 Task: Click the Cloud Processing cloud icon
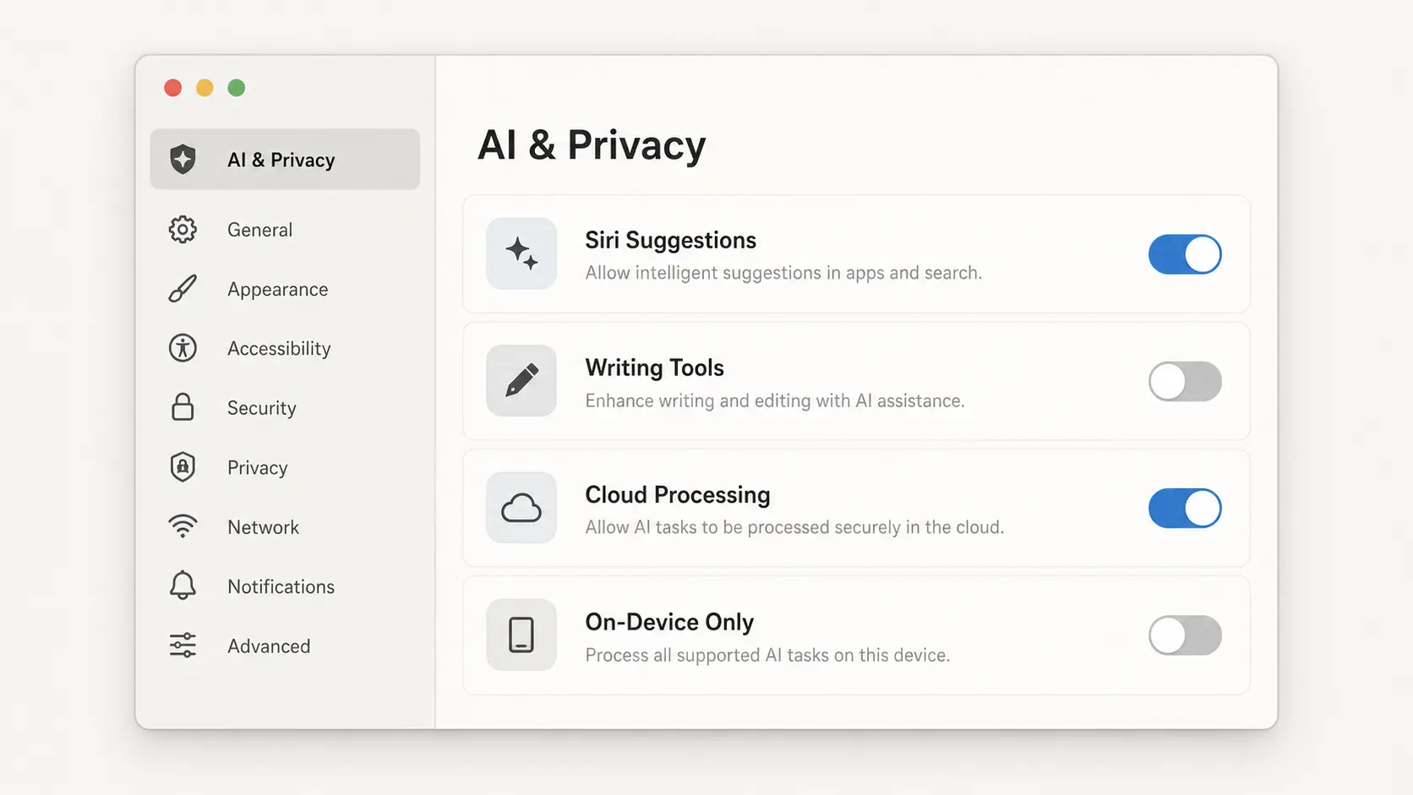pos(521,508)
